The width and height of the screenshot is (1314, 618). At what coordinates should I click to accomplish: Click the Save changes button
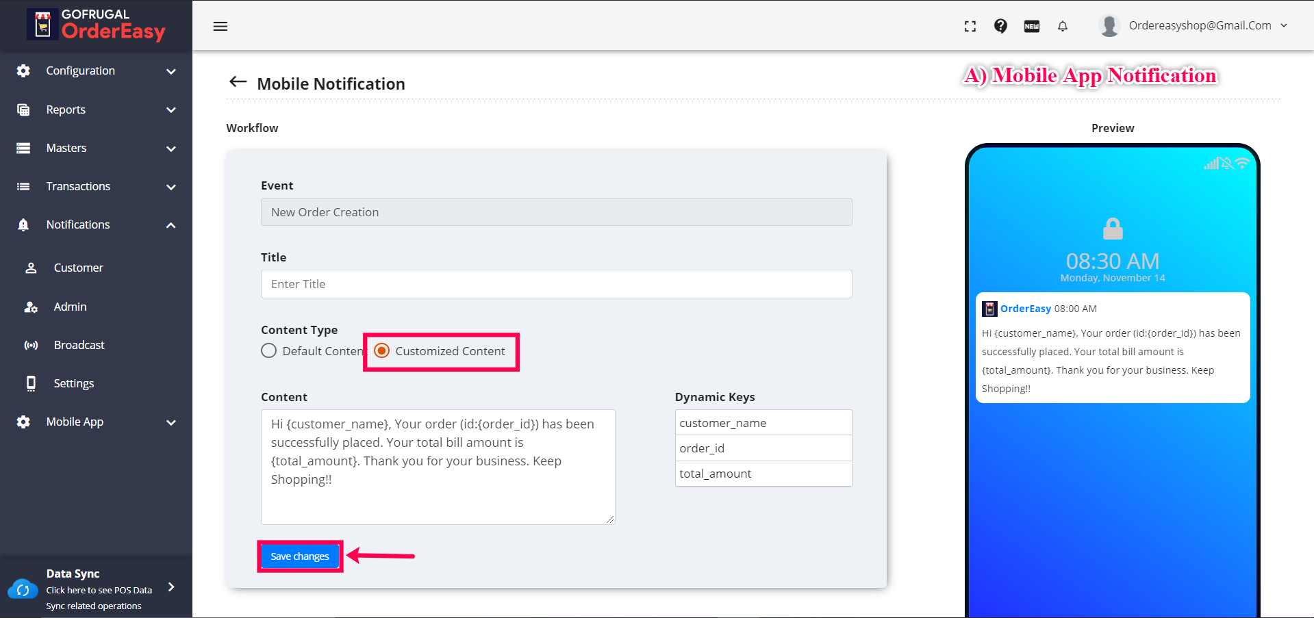(x=300, y=556)
